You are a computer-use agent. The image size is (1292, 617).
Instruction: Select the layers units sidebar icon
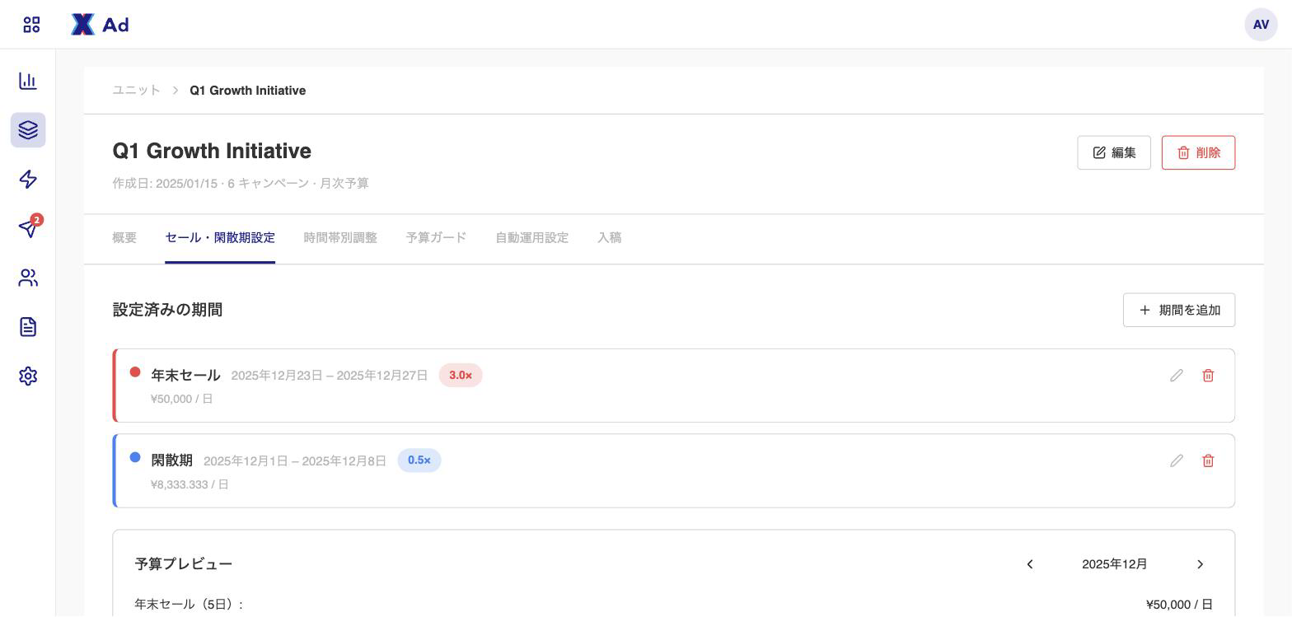[28, 130]
